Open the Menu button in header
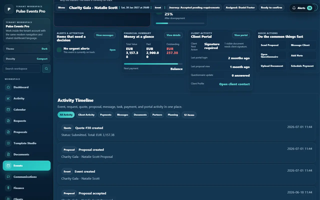The width and height of the screenshot is (320, 200). [x=61, y=7]
